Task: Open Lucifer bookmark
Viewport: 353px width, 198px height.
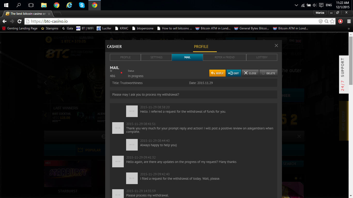Action: tap(104, 28)
